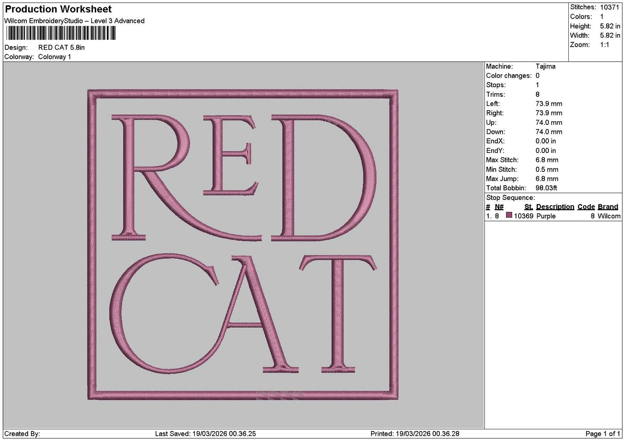Image resolution: width=625 pixels, height=441 pixels.
Task: Select 'Printed: 19/03/2026 00.36.28' footer
Action: tap(415, 434)
